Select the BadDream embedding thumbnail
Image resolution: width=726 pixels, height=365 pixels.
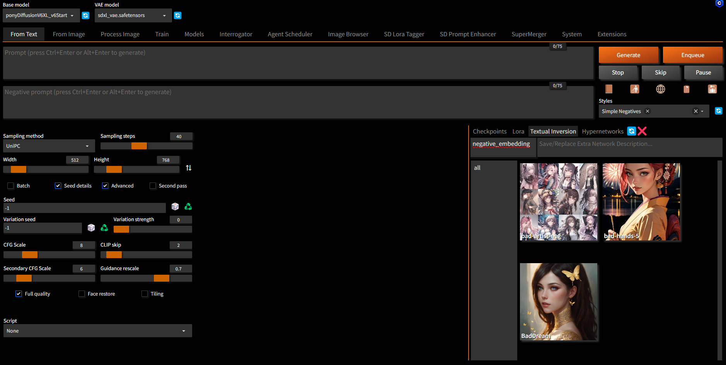point(559,302)
